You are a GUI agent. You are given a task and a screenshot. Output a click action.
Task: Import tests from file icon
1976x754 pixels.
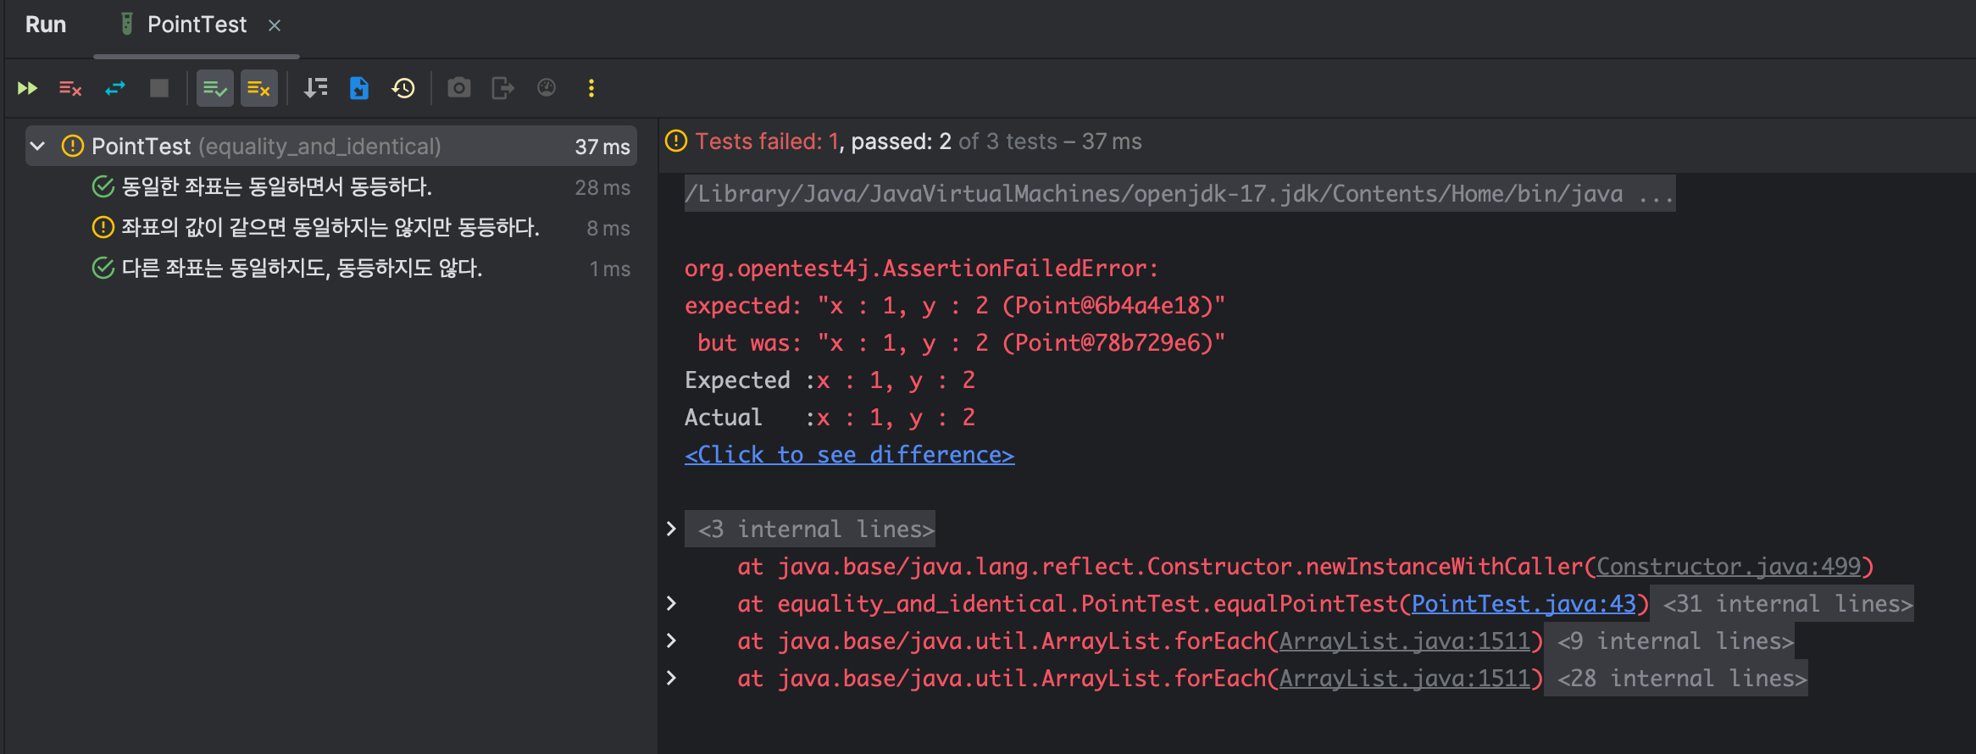click(359, 88)
